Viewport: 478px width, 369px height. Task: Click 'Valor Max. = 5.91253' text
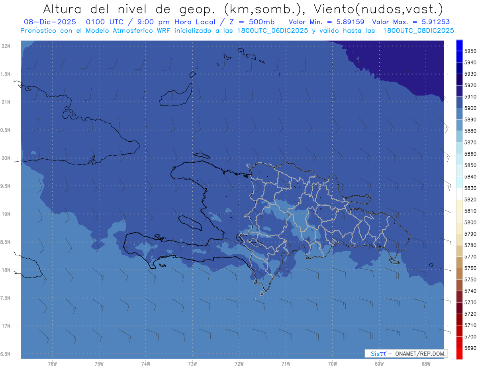coord(411,21)
